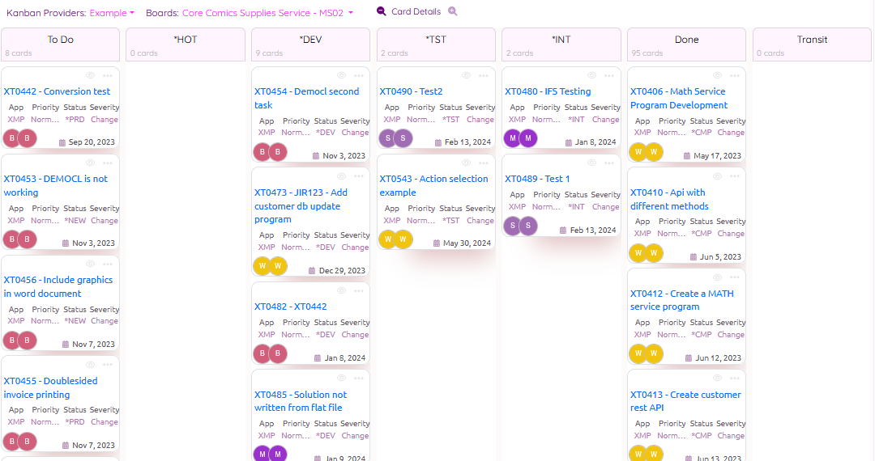Select the Transit column header
The height and width of the screenshot is (461, 875).
point(812,40)
